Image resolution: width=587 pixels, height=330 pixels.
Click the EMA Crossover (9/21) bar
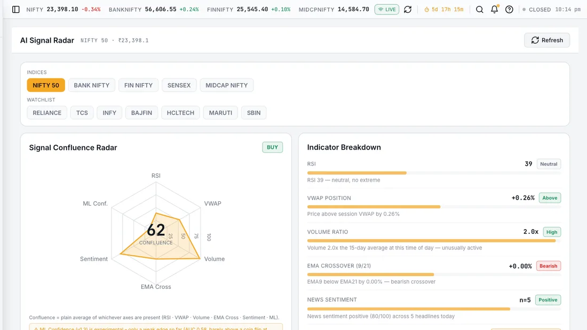434,274
